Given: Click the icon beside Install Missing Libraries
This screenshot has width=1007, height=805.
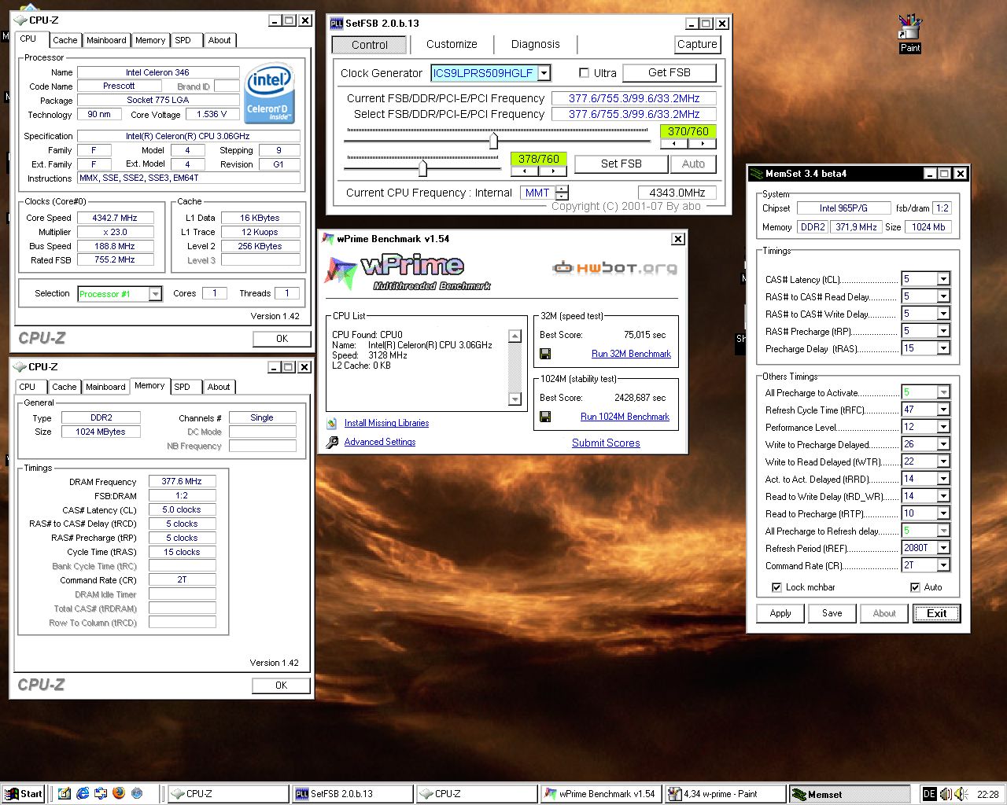Looking at the screenshot, I should [332, 423].
